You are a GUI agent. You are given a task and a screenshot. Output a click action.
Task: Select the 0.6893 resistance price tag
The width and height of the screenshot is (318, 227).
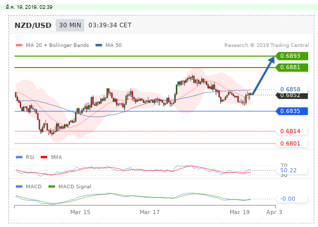click(x=292, y=56)
